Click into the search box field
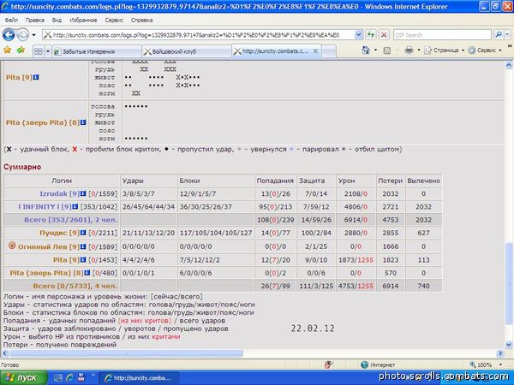The height and width of the screenshot is (385, 514). coord(442,35)
